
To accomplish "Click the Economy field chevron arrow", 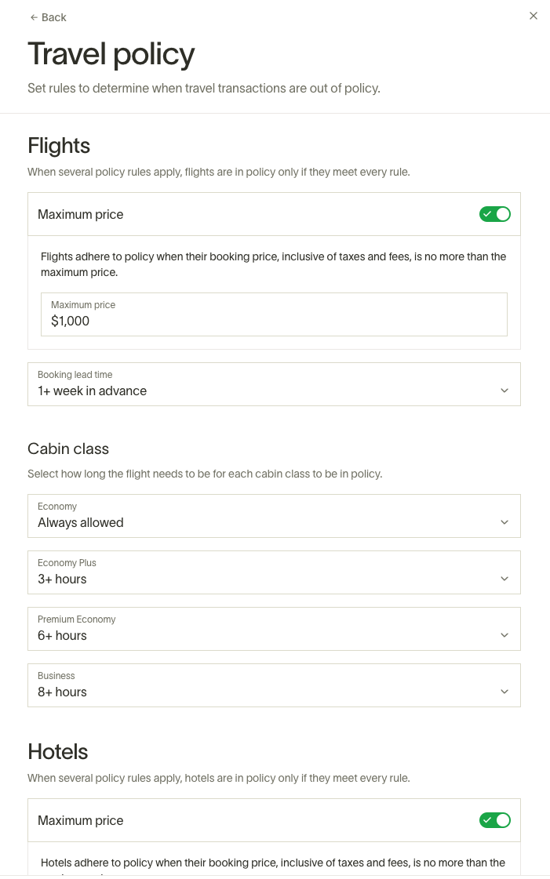I will [x=504, y=522].
